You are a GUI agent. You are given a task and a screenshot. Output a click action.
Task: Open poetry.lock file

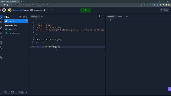13,29
